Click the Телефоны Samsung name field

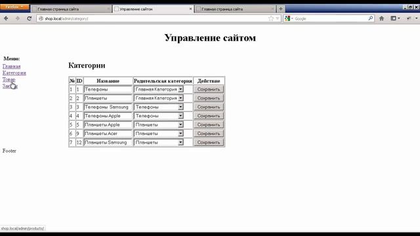click(108, 107)
